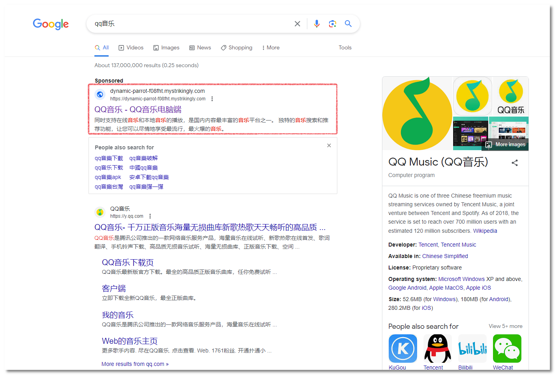Open the Tools menu
Screen dimensions: 555x375
tap(345, 47)
